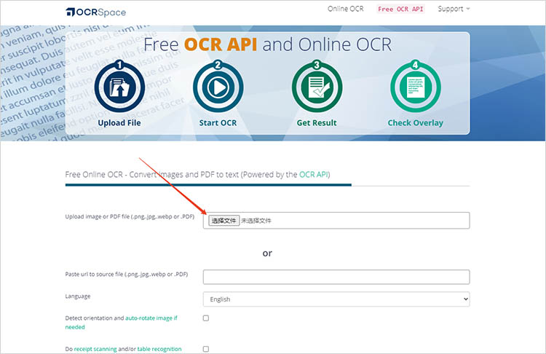Click the Language label text

point(78,296)
